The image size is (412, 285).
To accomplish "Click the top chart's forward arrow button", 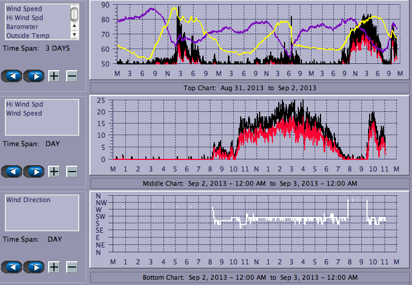I will pos(34,76).
